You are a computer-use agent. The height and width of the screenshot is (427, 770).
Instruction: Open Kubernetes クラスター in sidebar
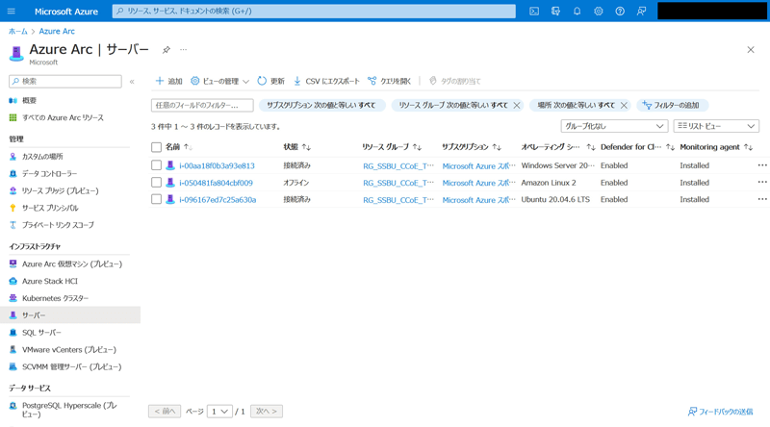pos(55,298)
